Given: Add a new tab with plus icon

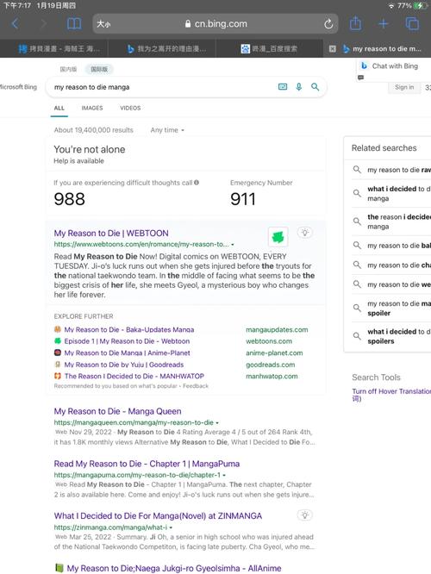Looking at the screenshot, I should pyautogui.click(x=383, y=24).
